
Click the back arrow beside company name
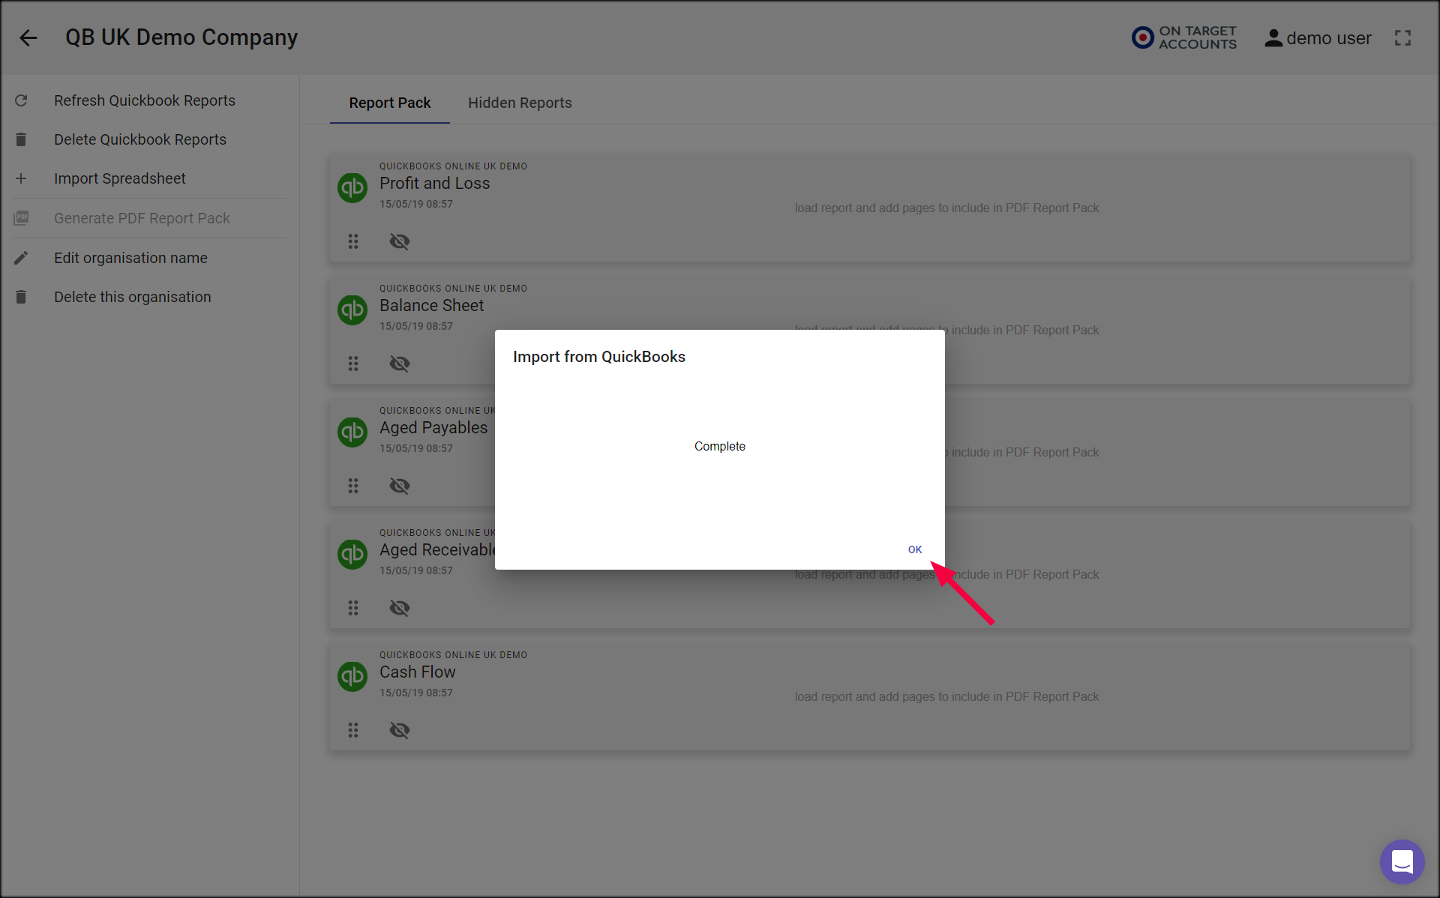click(28, 37)
